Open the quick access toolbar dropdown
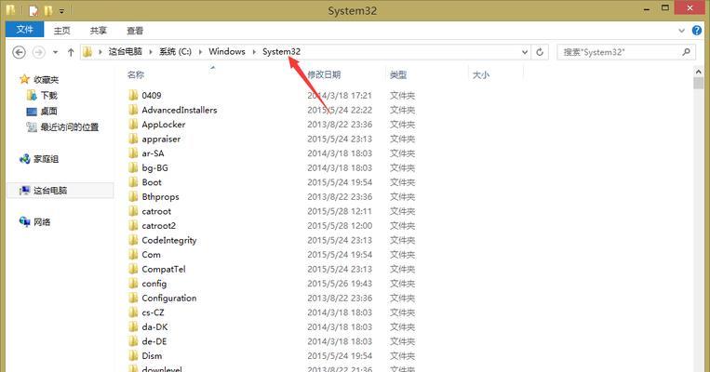The width and height of the screenshot is (710, 372). tap(61, 10)
